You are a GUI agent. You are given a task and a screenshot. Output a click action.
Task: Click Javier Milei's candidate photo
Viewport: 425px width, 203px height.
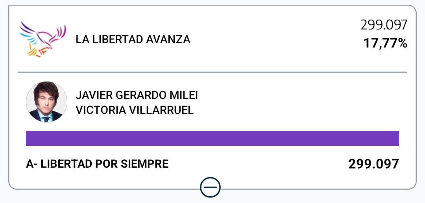(x=46, y=102)
